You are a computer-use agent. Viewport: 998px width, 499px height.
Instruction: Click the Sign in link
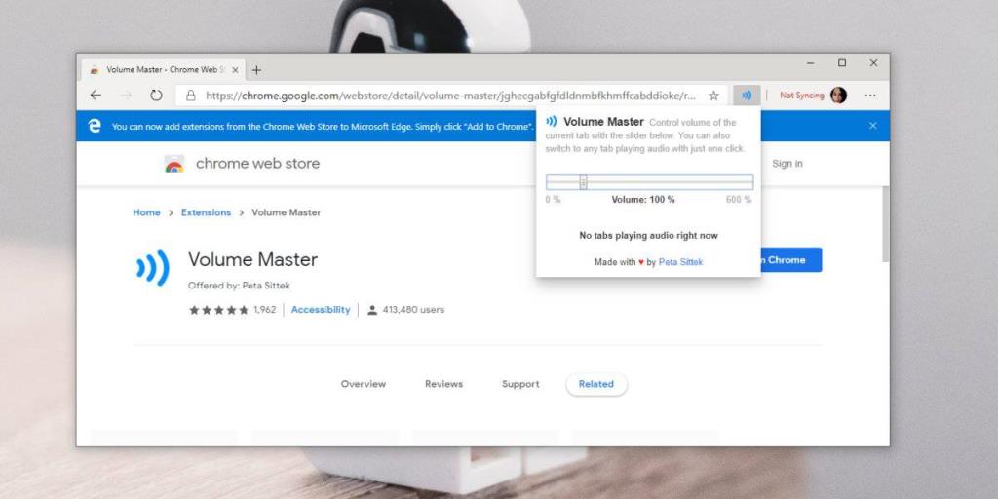pos(787,164)
